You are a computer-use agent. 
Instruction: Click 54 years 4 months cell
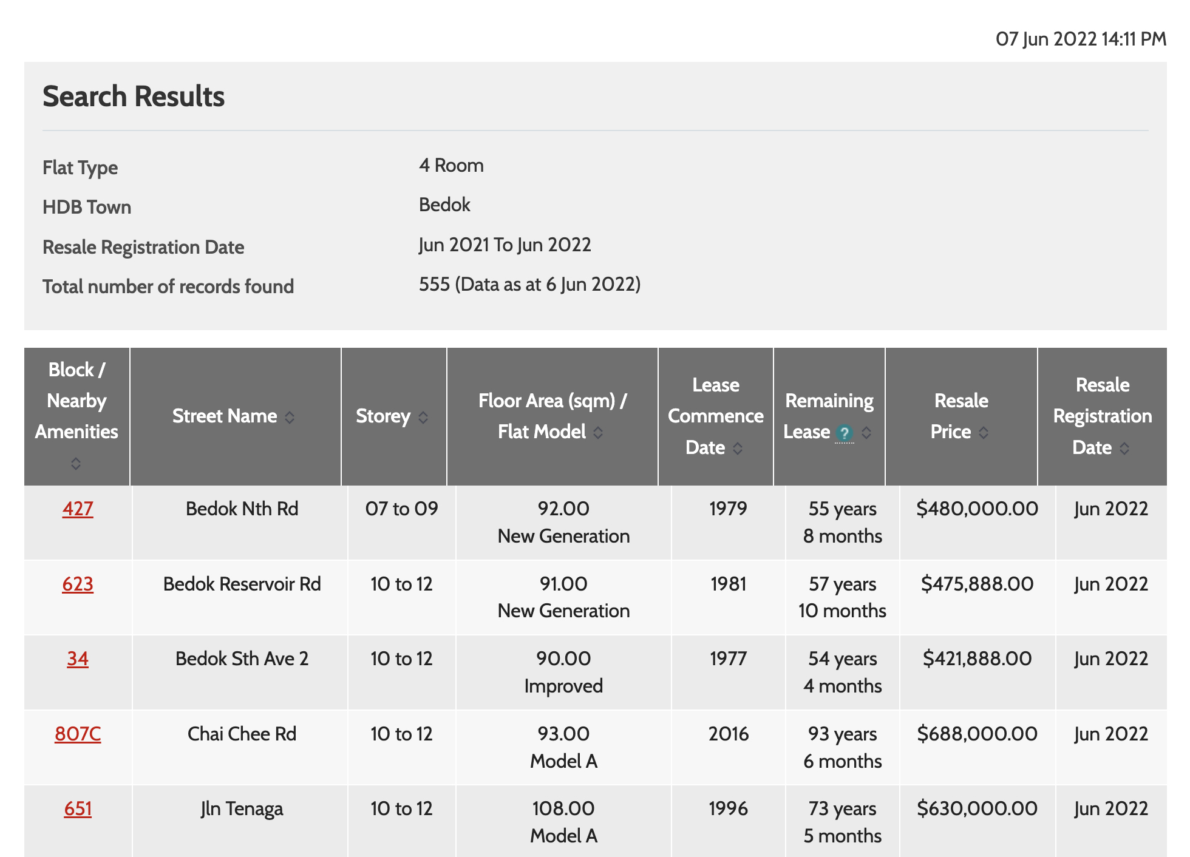843,672
